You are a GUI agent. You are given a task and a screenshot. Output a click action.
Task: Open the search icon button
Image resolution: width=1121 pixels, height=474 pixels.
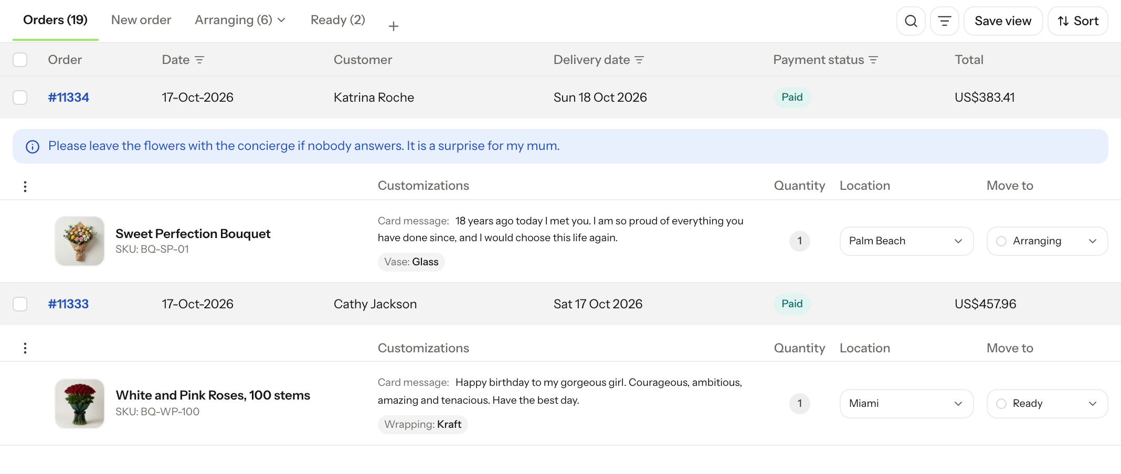pos(911,21)
